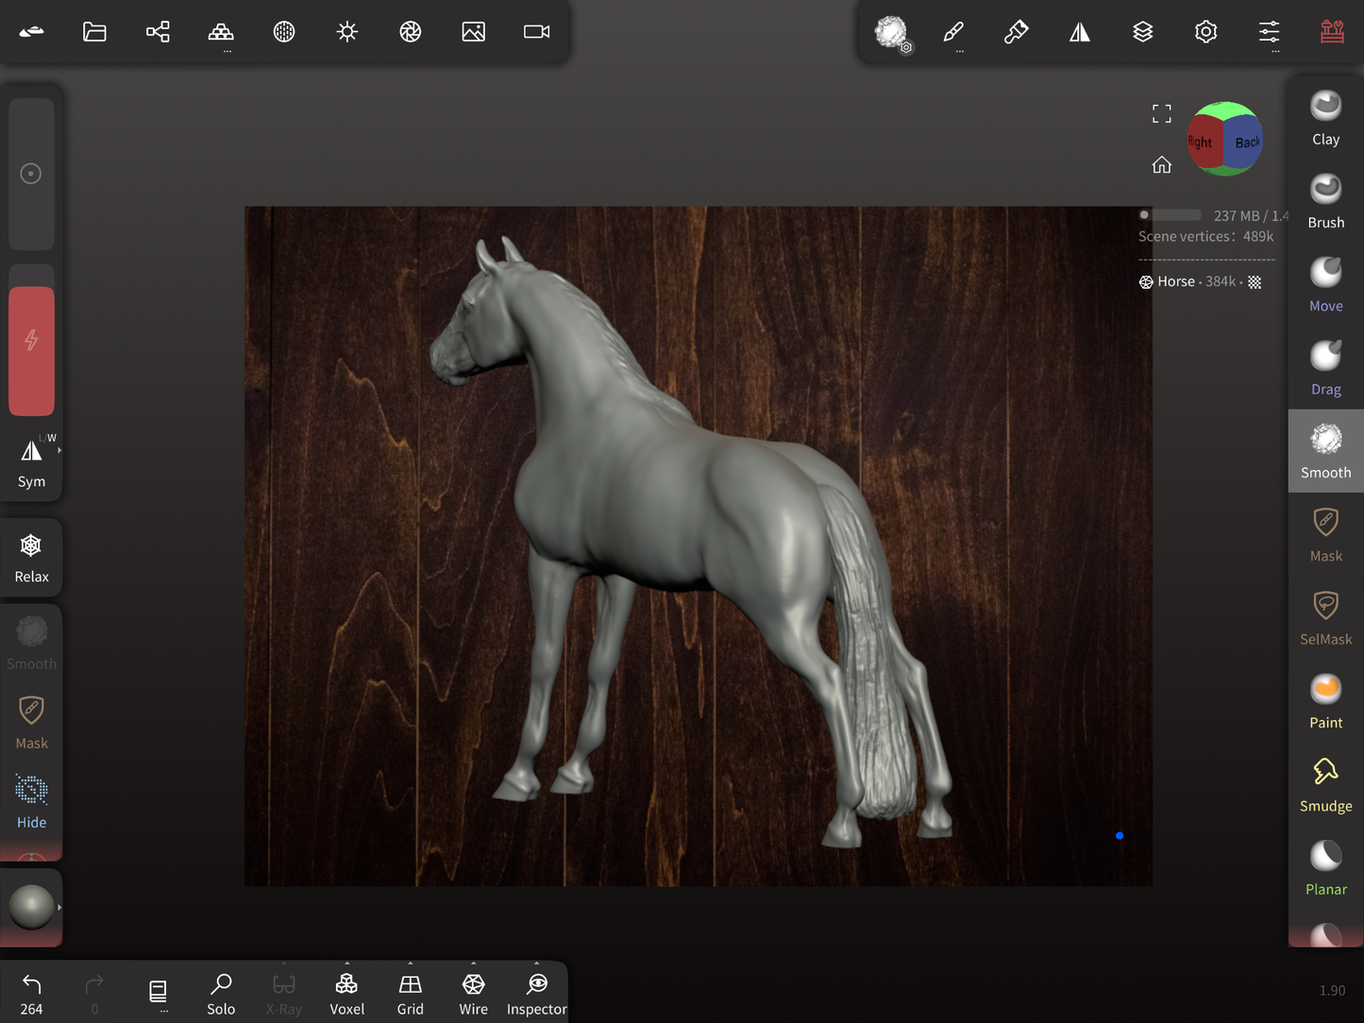Image resolution: width=1364 pixels, height=1023 pixels.
Task: Open the files folder menu
Action: (94, 32)
